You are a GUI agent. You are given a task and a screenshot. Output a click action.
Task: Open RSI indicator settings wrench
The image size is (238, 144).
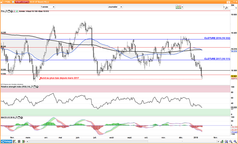point(32,87)
